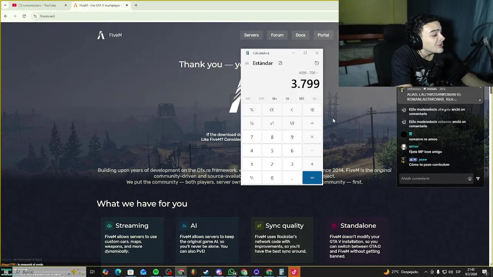Click the blue equals key
The height and width of the screenshot is (277, 493).
tap(312, 178)
